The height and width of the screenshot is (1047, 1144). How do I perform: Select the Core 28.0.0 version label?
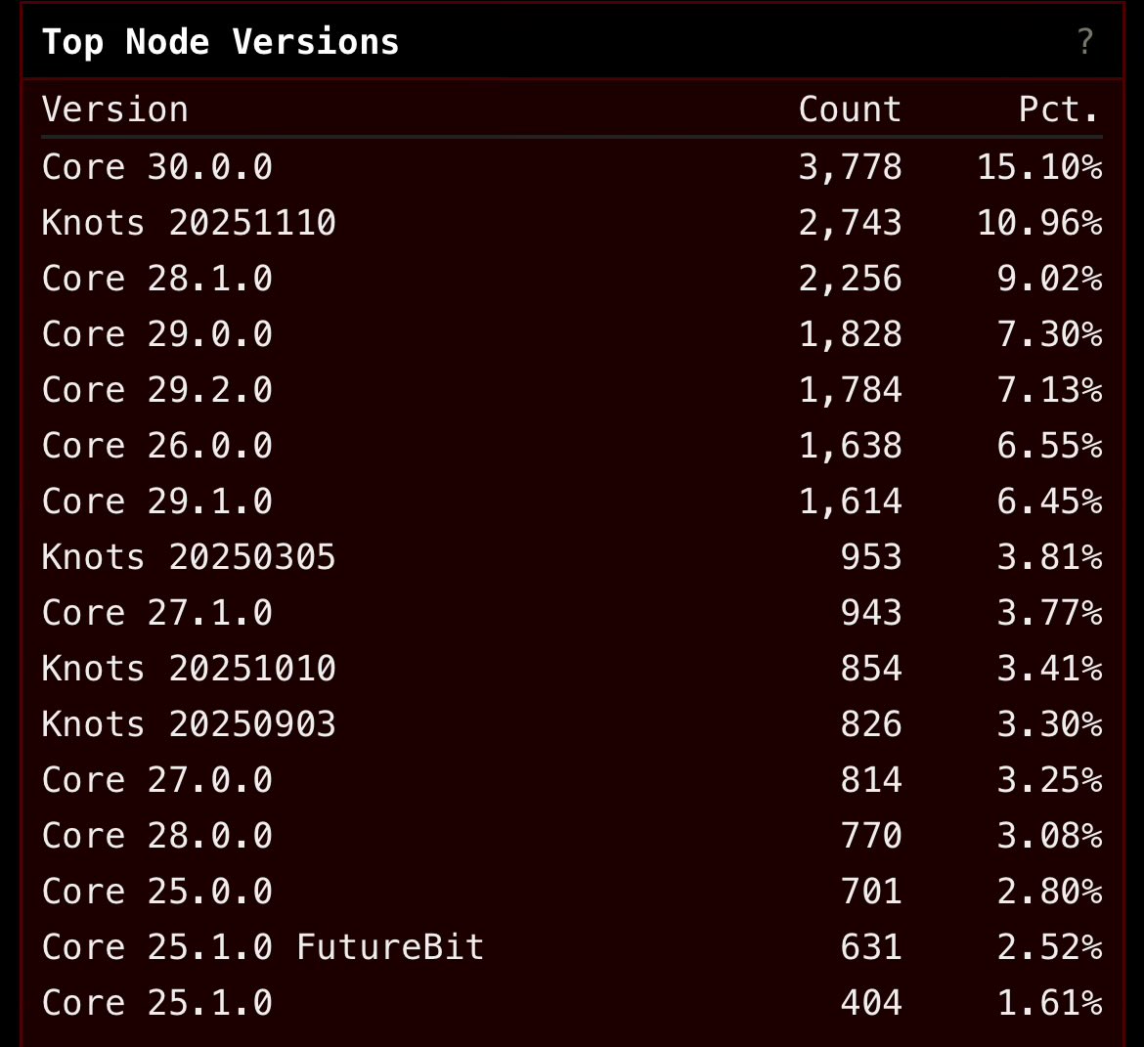click(156, 836)
